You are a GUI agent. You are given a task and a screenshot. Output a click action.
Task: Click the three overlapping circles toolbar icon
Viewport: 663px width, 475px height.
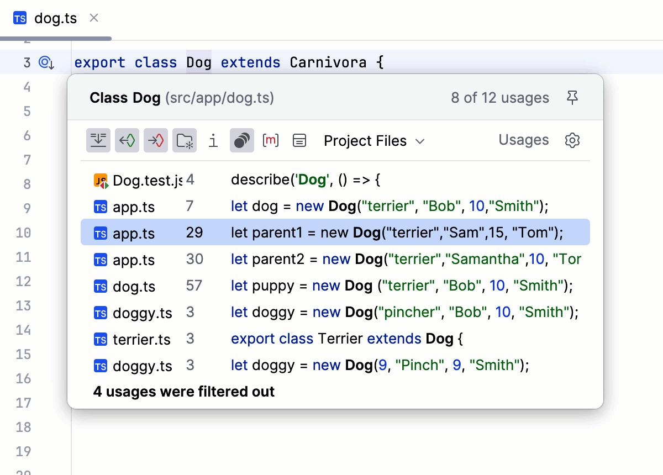pos(242,141)
